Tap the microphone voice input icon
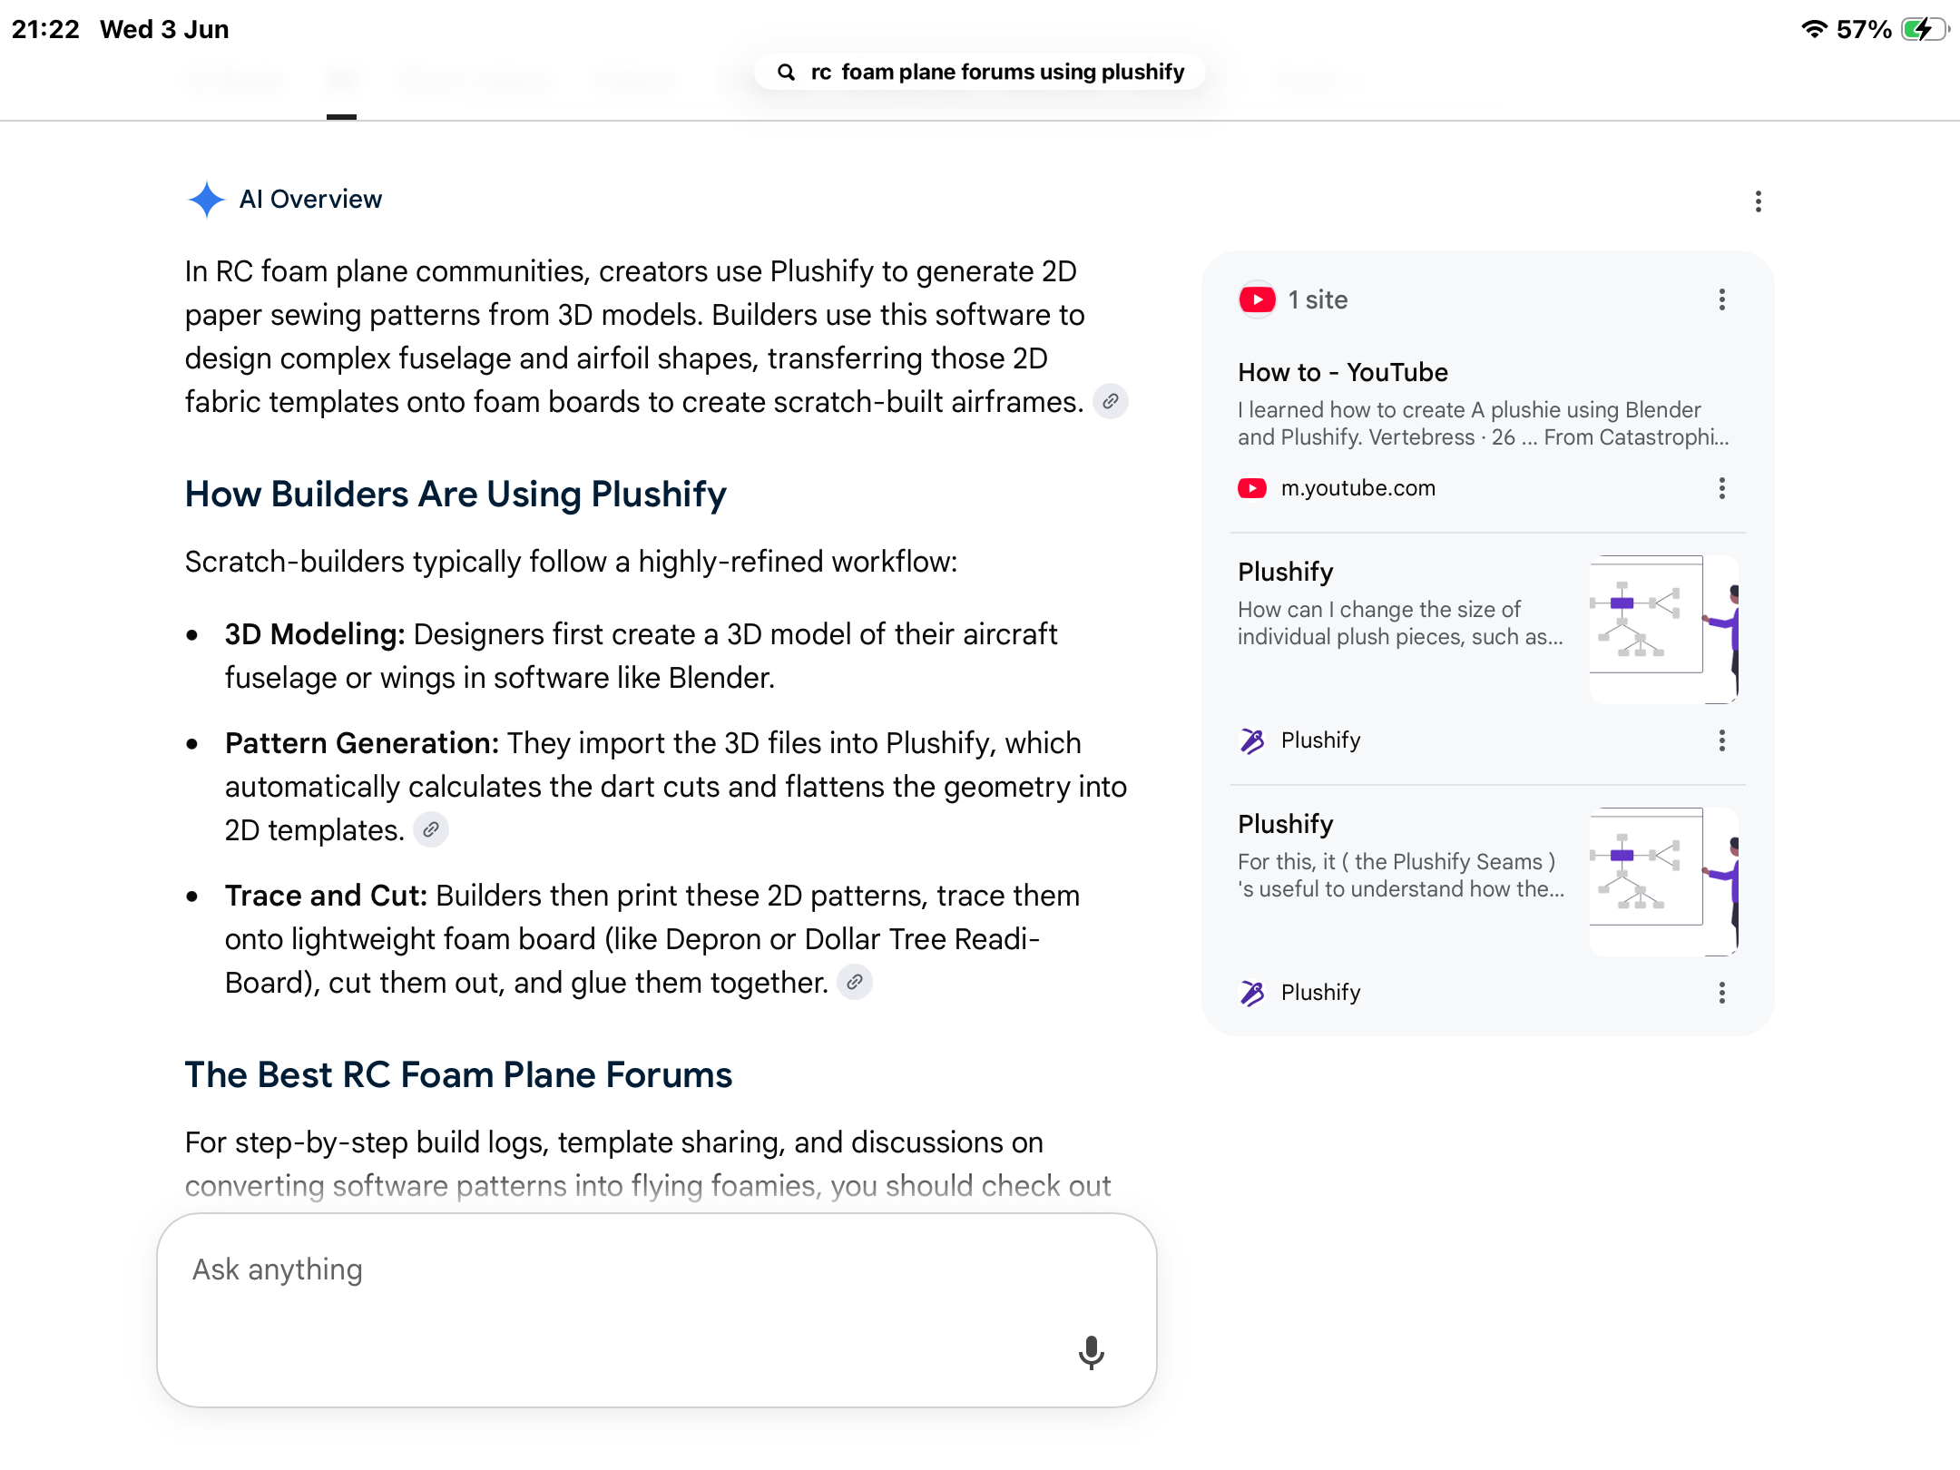 pos(1092,1353)
